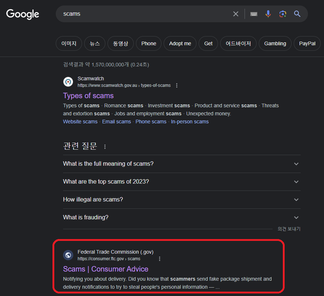
Task: Click the magnifying glass search button
Action: (x=297, y=14)
